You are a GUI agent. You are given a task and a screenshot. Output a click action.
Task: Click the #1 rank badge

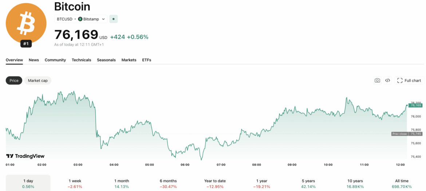click(26, 44)
